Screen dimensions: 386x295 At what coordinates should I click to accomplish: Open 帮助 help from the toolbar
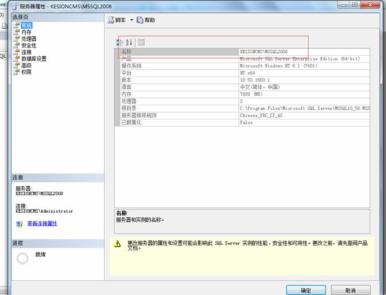coord(145,20)
